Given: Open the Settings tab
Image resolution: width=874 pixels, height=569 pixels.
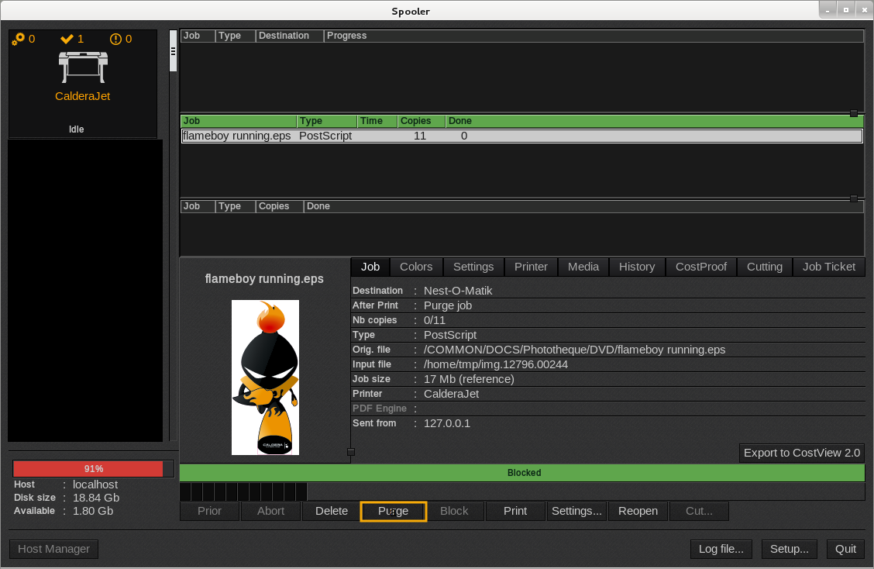Looking at the screenshot, I should 473,267.
